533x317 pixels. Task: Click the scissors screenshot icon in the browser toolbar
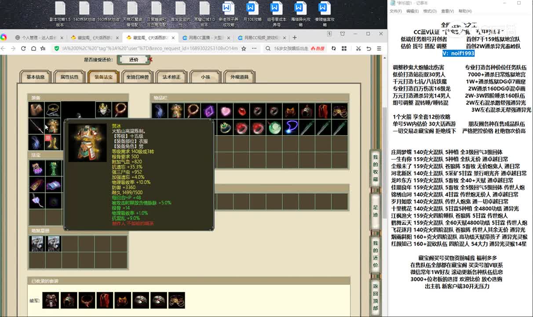click(x=358, y=48)
